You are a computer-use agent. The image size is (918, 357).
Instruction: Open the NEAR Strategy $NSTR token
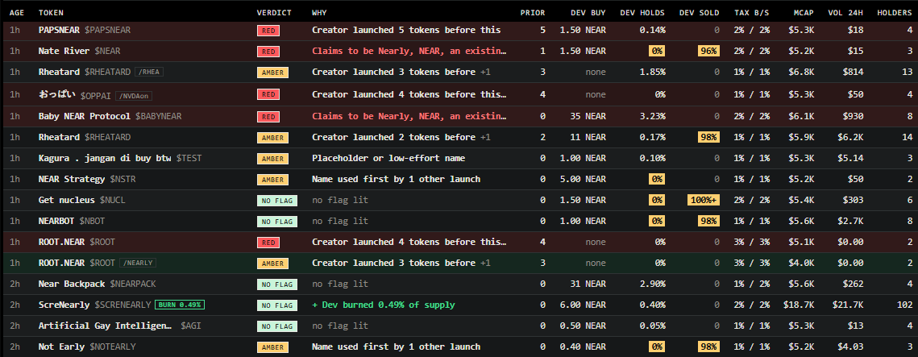click(87, 179)
